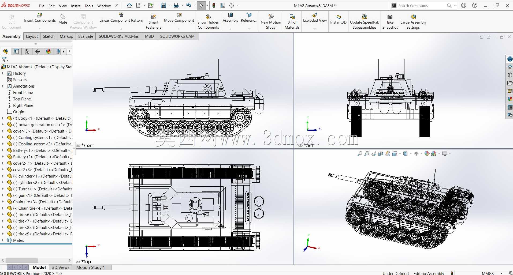
Task: Open the Options gear icon
Action: [x=232, y=5]
